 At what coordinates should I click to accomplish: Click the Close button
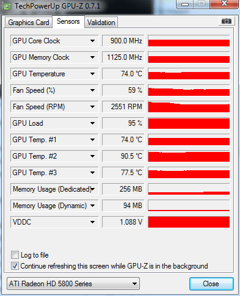click(x=211, y=284)
